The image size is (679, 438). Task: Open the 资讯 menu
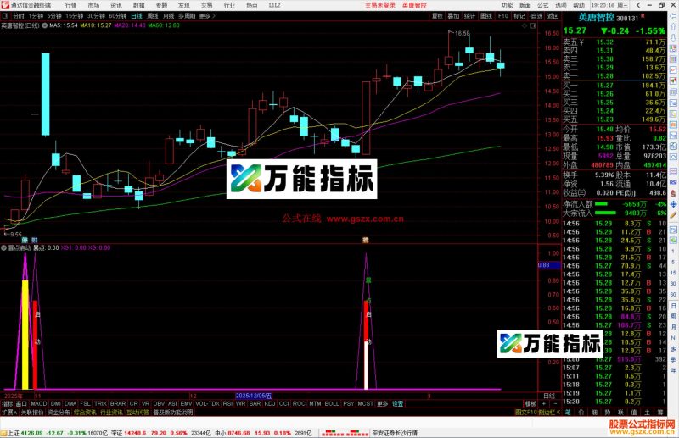[116, 5]
